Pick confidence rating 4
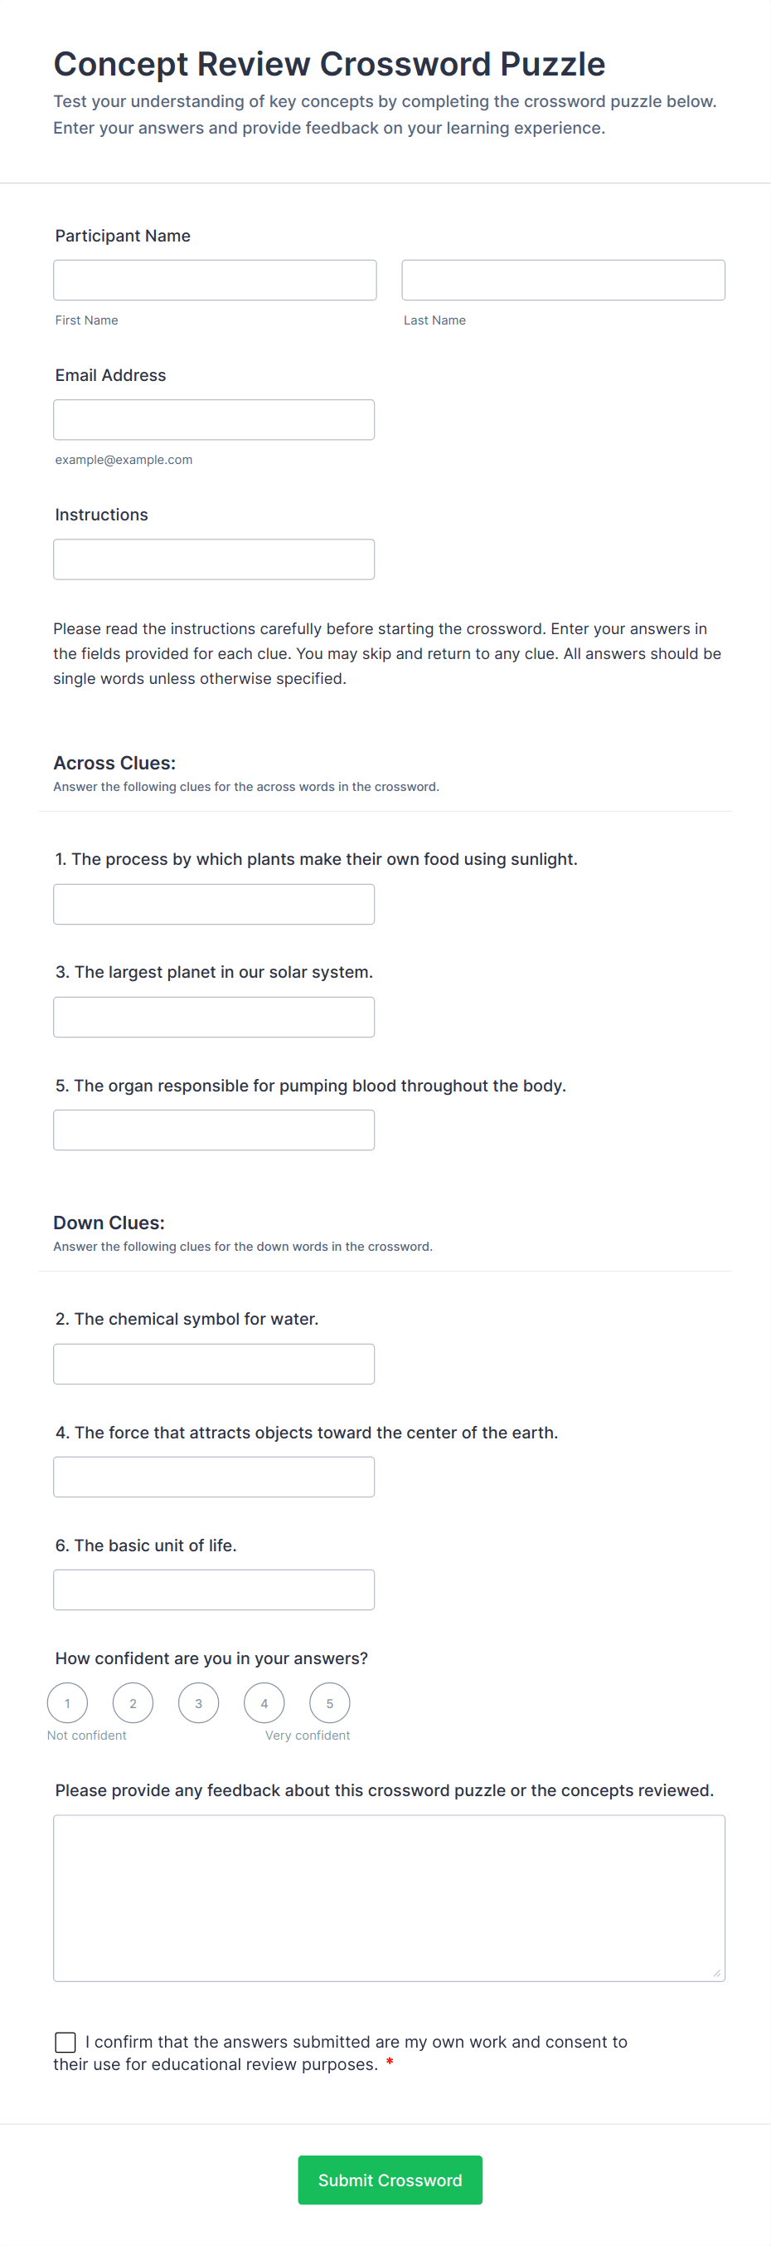 [264, 1703]
